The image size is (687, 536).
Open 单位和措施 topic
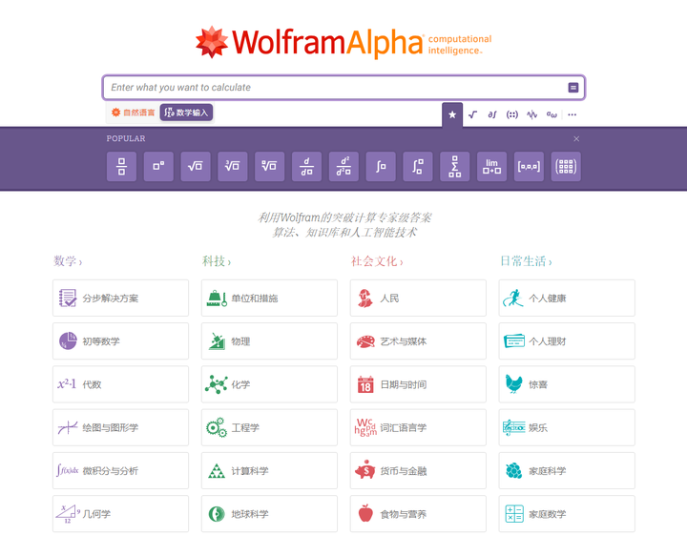(x=269, y=299)
